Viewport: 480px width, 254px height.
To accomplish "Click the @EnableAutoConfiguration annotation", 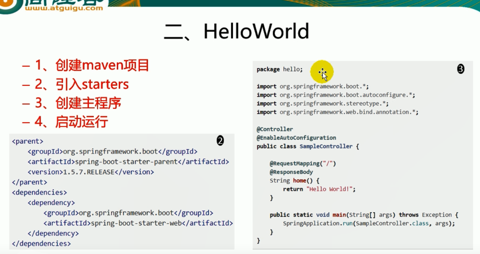I will (296, 138).
